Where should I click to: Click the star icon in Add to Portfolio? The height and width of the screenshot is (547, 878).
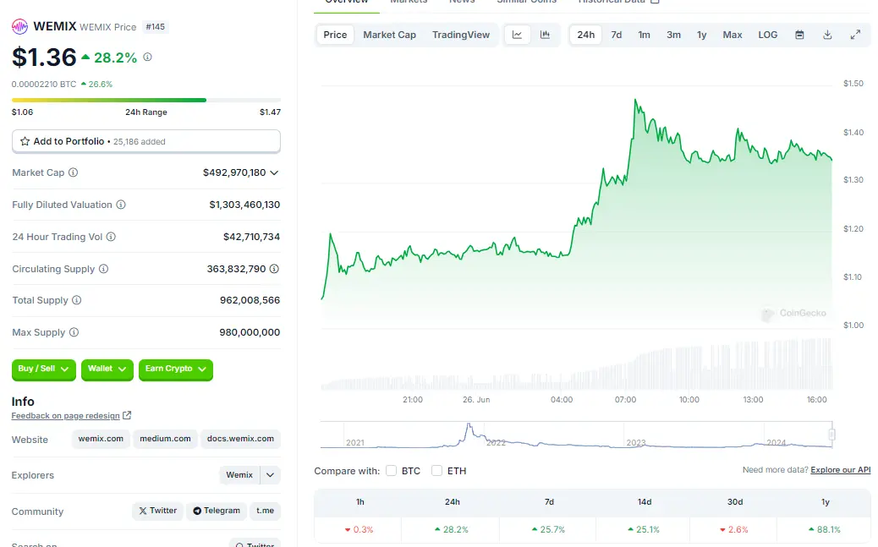coord(25,141)
